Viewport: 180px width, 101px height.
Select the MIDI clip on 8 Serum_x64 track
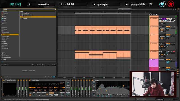tap(103, 30)
